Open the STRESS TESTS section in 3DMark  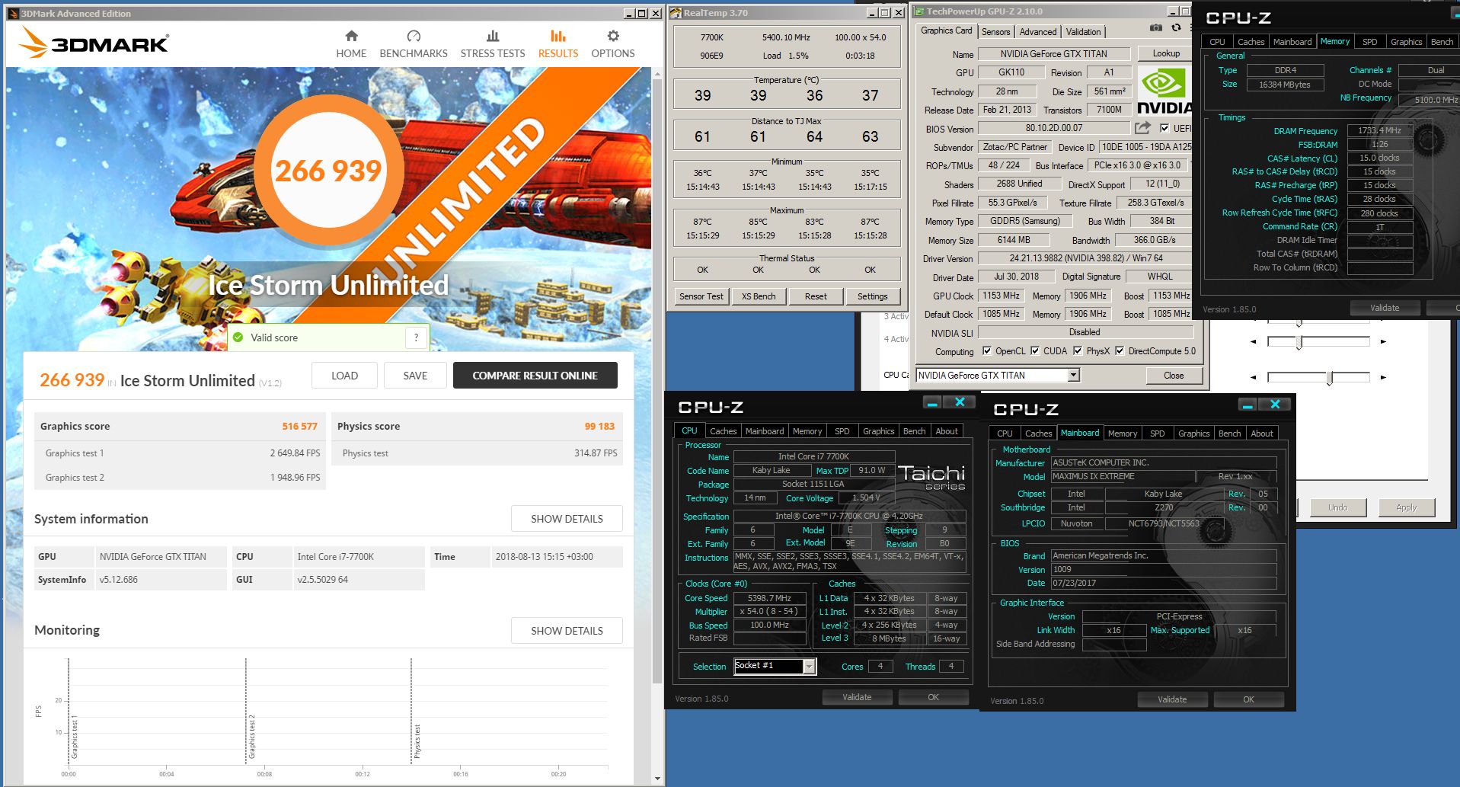point(493,45)
